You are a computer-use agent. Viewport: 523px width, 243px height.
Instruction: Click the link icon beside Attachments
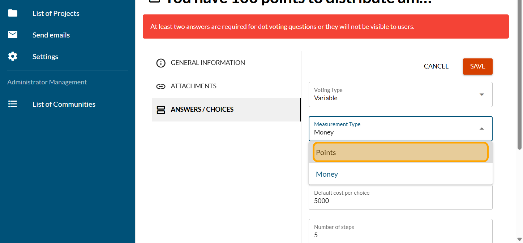(160, 87)
